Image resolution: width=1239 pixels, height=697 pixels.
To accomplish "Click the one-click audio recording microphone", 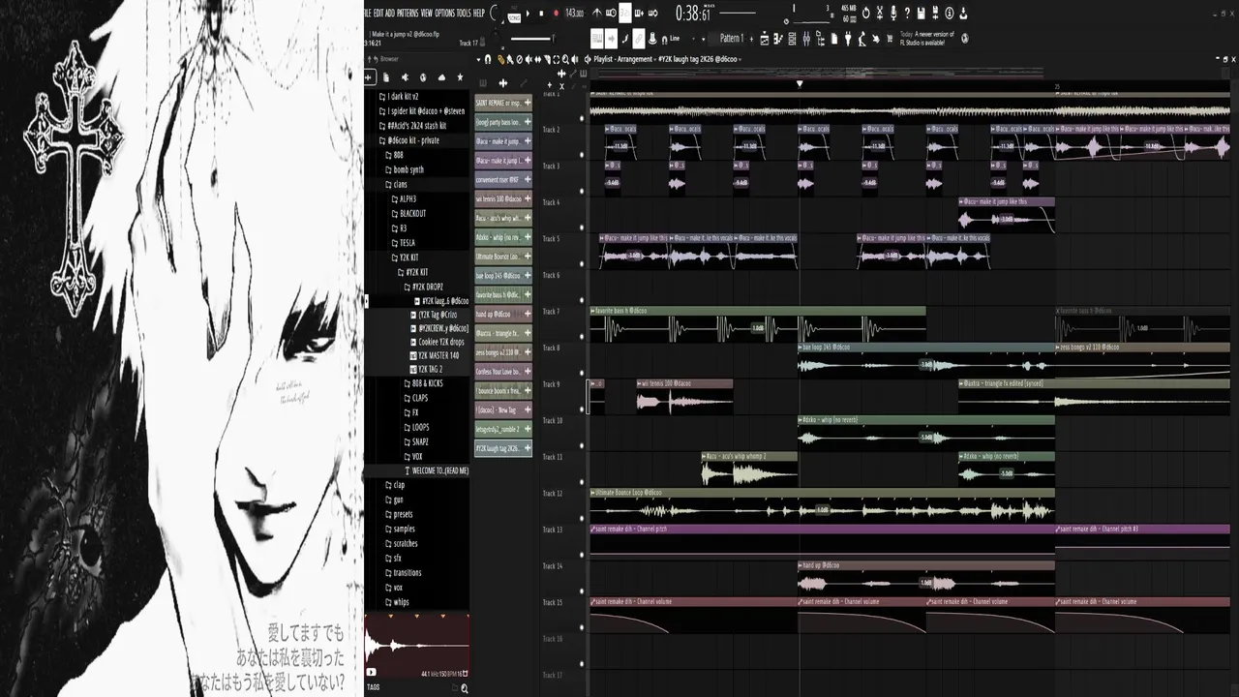I will (893, 13).
